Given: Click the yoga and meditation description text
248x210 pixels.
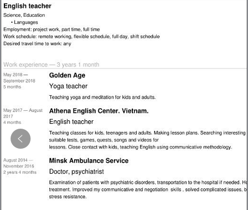Looking at the screenshot, I should pos(102,97).
